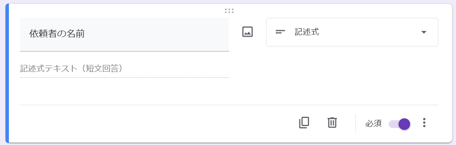Expand the question type list via 記述式 text

pos(307,32)
